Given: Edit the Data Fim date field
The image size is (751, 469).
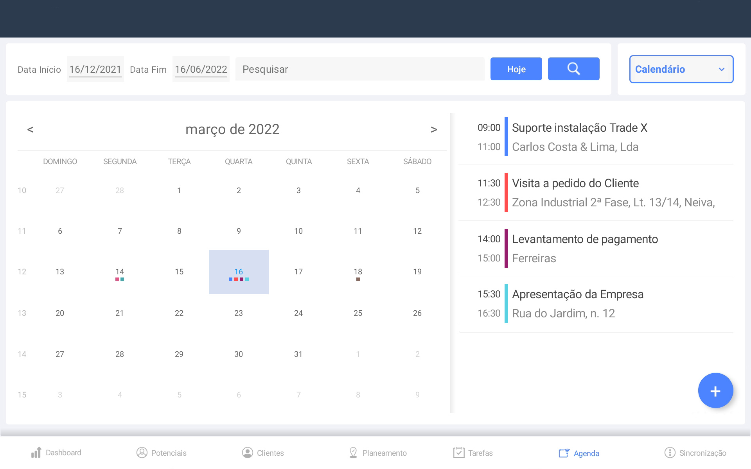Looking at the screenshot, I should [x=201, y=69].
